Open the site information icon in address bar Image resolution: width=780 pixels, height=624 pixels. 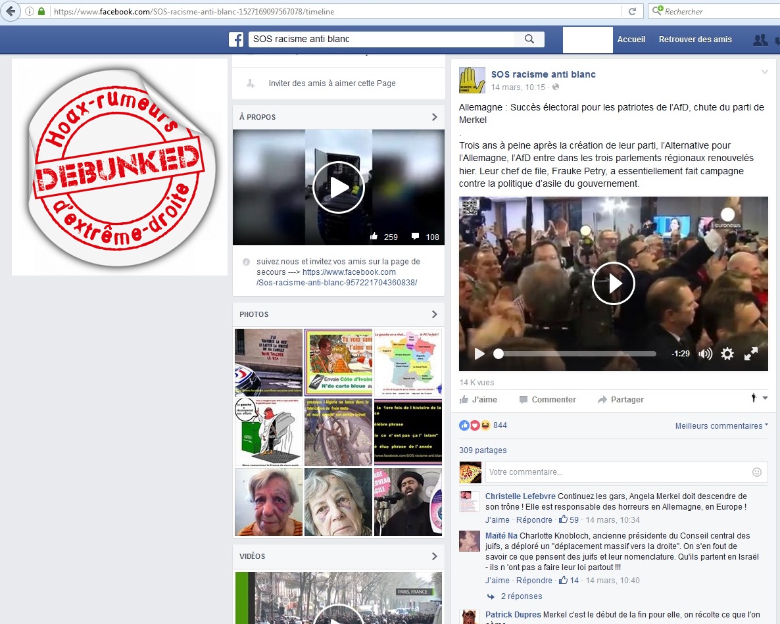30,11
